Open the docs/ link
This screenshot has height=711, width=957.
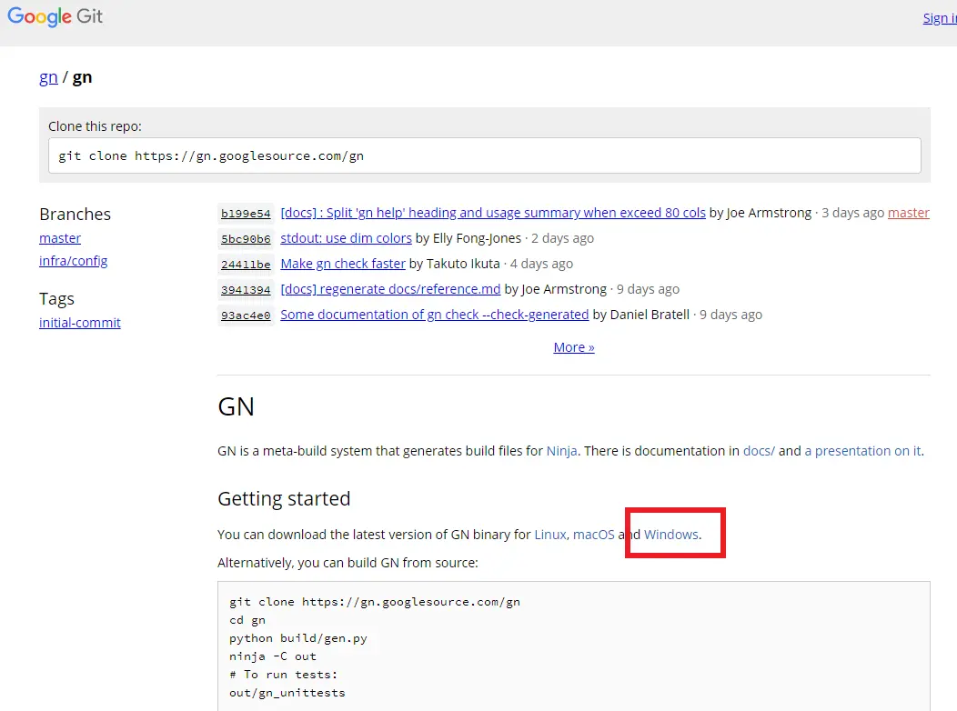[x=759, y=451]
